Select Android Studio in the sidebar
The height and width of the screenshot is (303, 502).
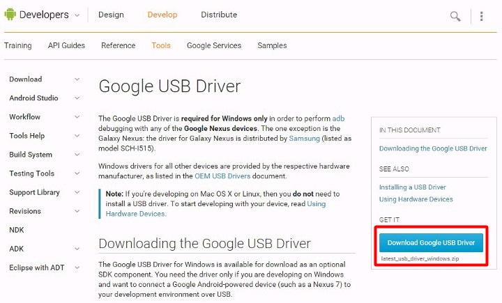point(33,98)
